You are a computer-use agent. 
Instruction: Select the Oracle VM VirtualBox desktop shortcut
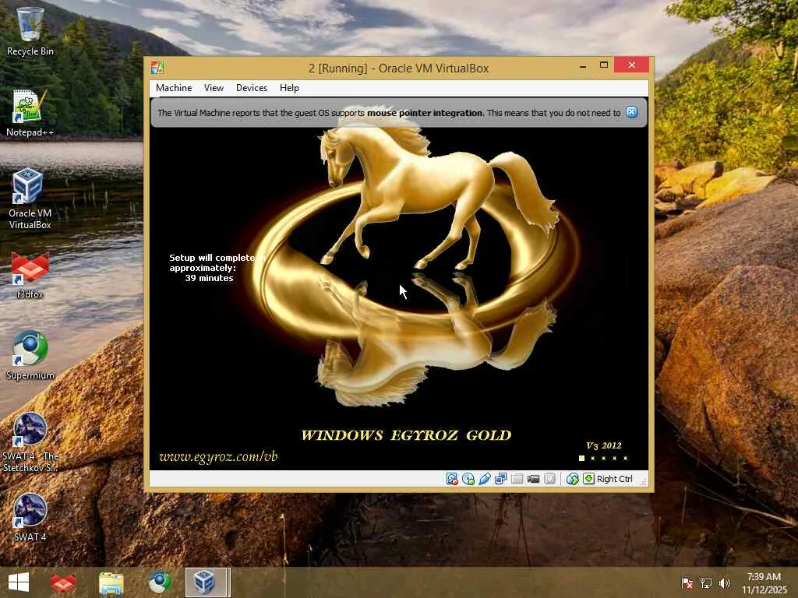(x=30, y=199)
